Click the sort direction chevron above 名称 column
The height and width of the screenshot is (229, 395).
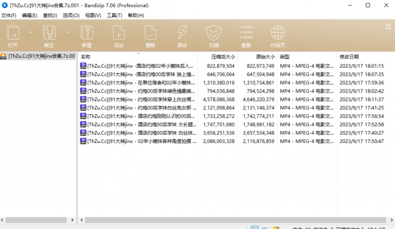138,53
